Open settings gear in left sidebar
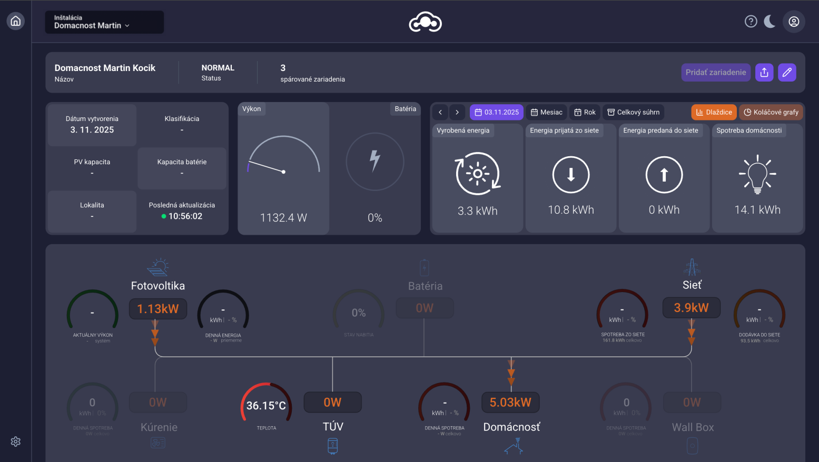This screenshot has height=462, width=819. click(16, 441)
